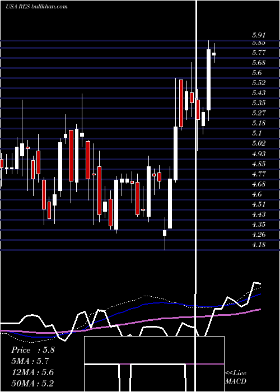Select the 5.6 price axis label

[x=256, y=73]
